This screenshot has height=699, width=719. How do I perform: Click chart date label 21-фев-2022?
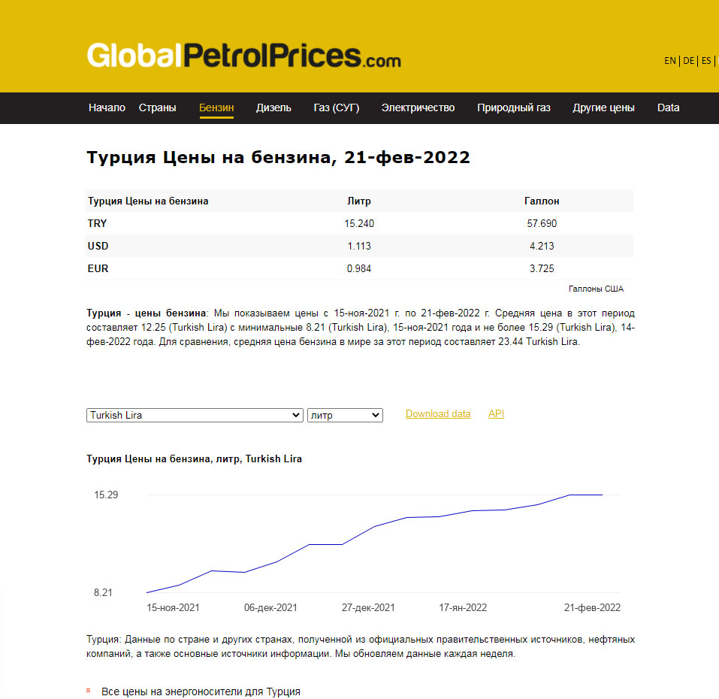(x=592, y=608)
